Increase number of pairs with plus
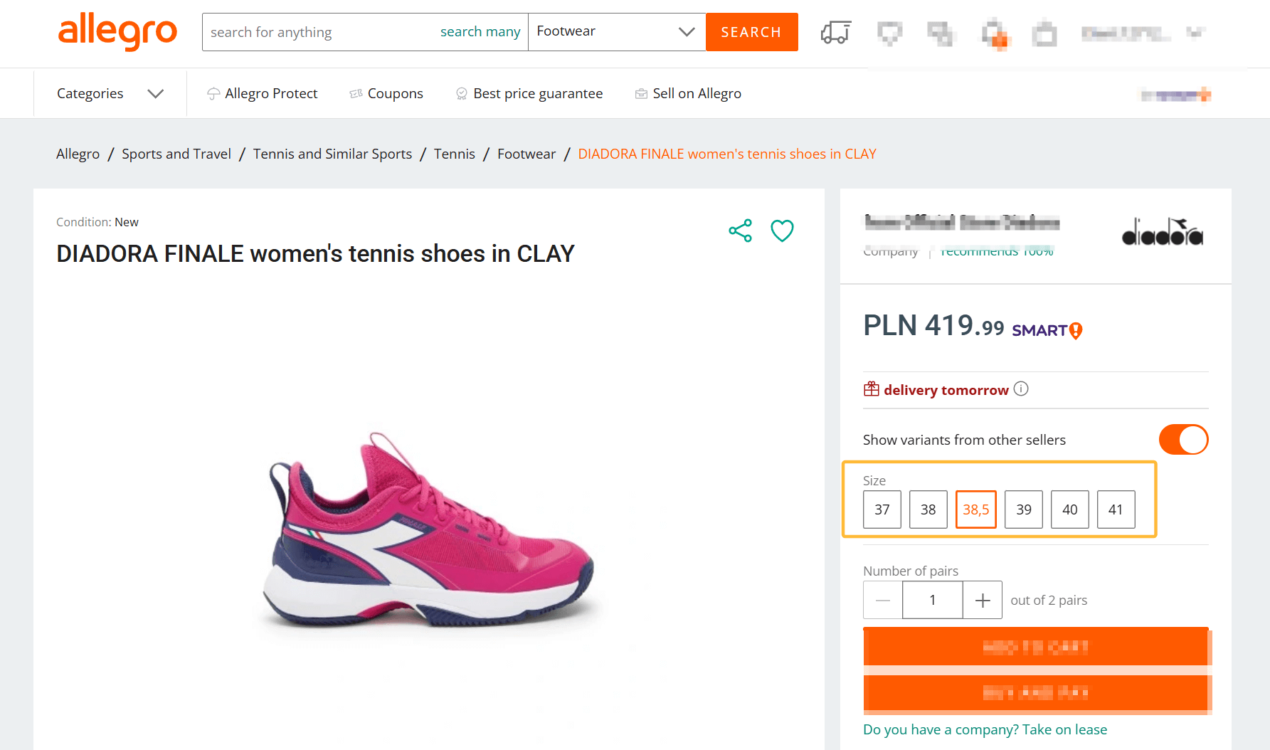Screen dimensions: 1270x750 tap(983, 600)
